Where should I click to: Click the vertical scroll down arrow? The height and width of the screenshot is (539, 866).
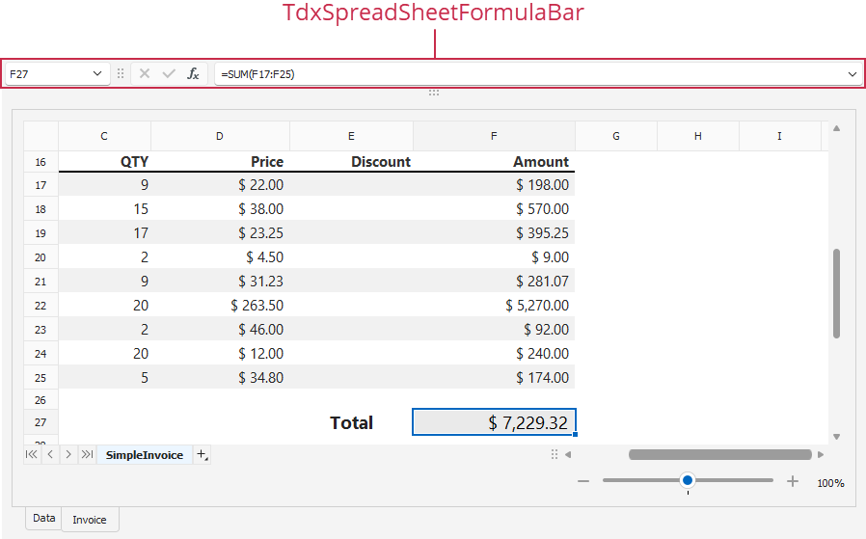837,437
